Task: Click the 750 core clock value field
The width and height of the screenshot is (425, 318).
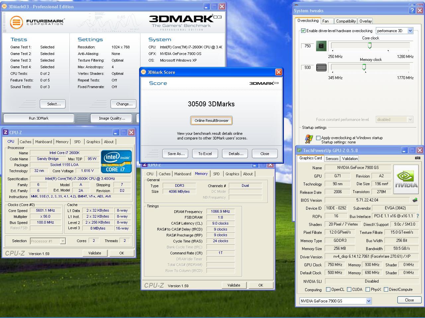Action: (307, 46)
